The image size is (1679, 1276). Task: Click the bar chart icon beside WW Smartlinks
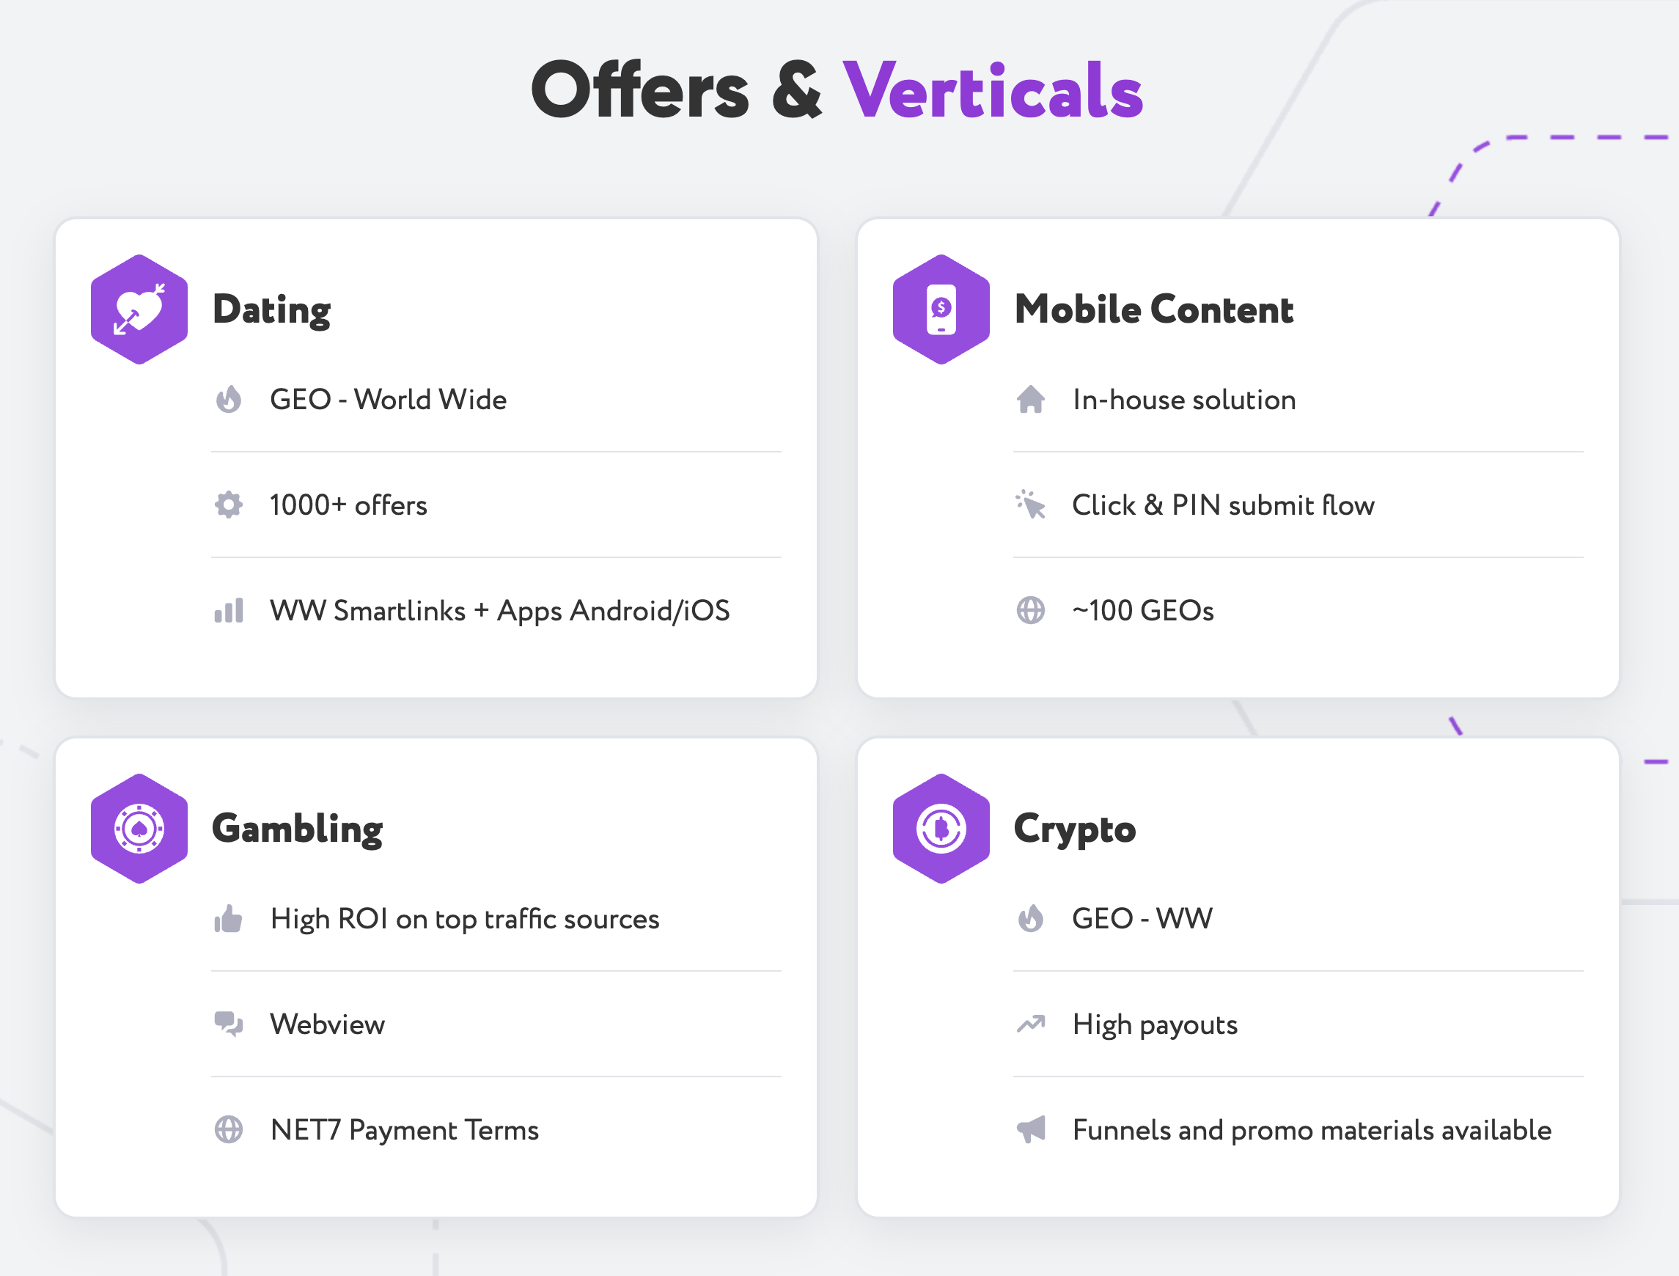[x=229, y=611]
